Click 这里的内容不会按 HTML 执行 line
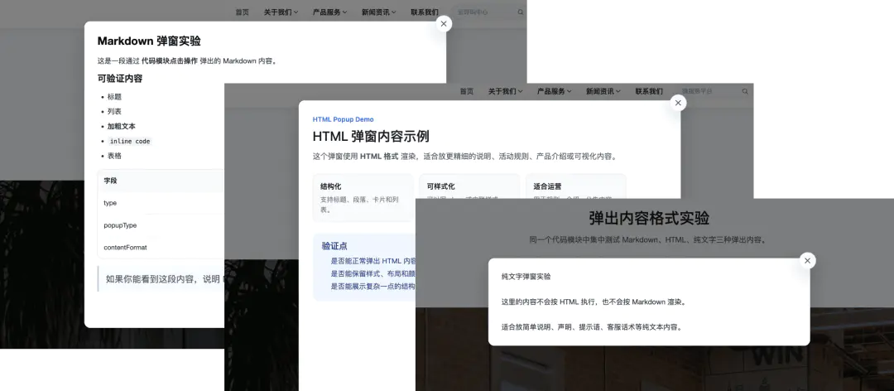This screenshot has width=894, height=391. (594, 302)
